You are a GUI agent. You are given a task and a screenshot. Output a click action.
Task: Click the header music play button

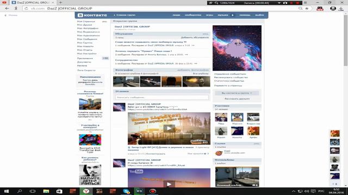point(233,15)
